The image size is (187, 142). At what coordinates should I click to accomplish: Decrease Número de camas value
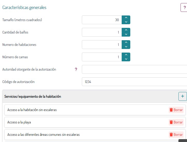126,59
